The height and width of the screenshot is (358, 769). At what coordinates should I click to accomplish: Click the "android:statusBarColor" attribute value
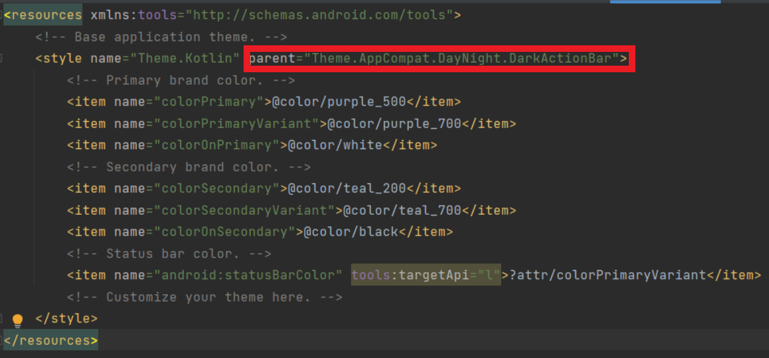point(249,275)
